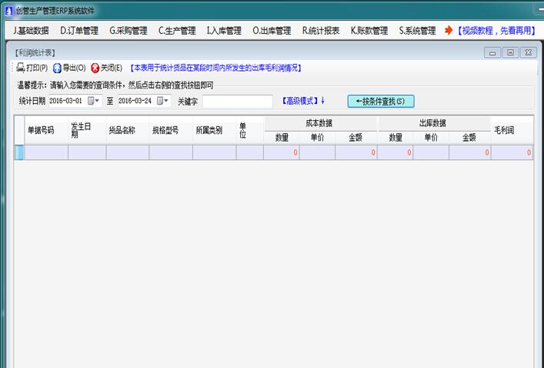
Task: Click the print icon (打印)
Action: pyautogui.click(x=22, y=68)
